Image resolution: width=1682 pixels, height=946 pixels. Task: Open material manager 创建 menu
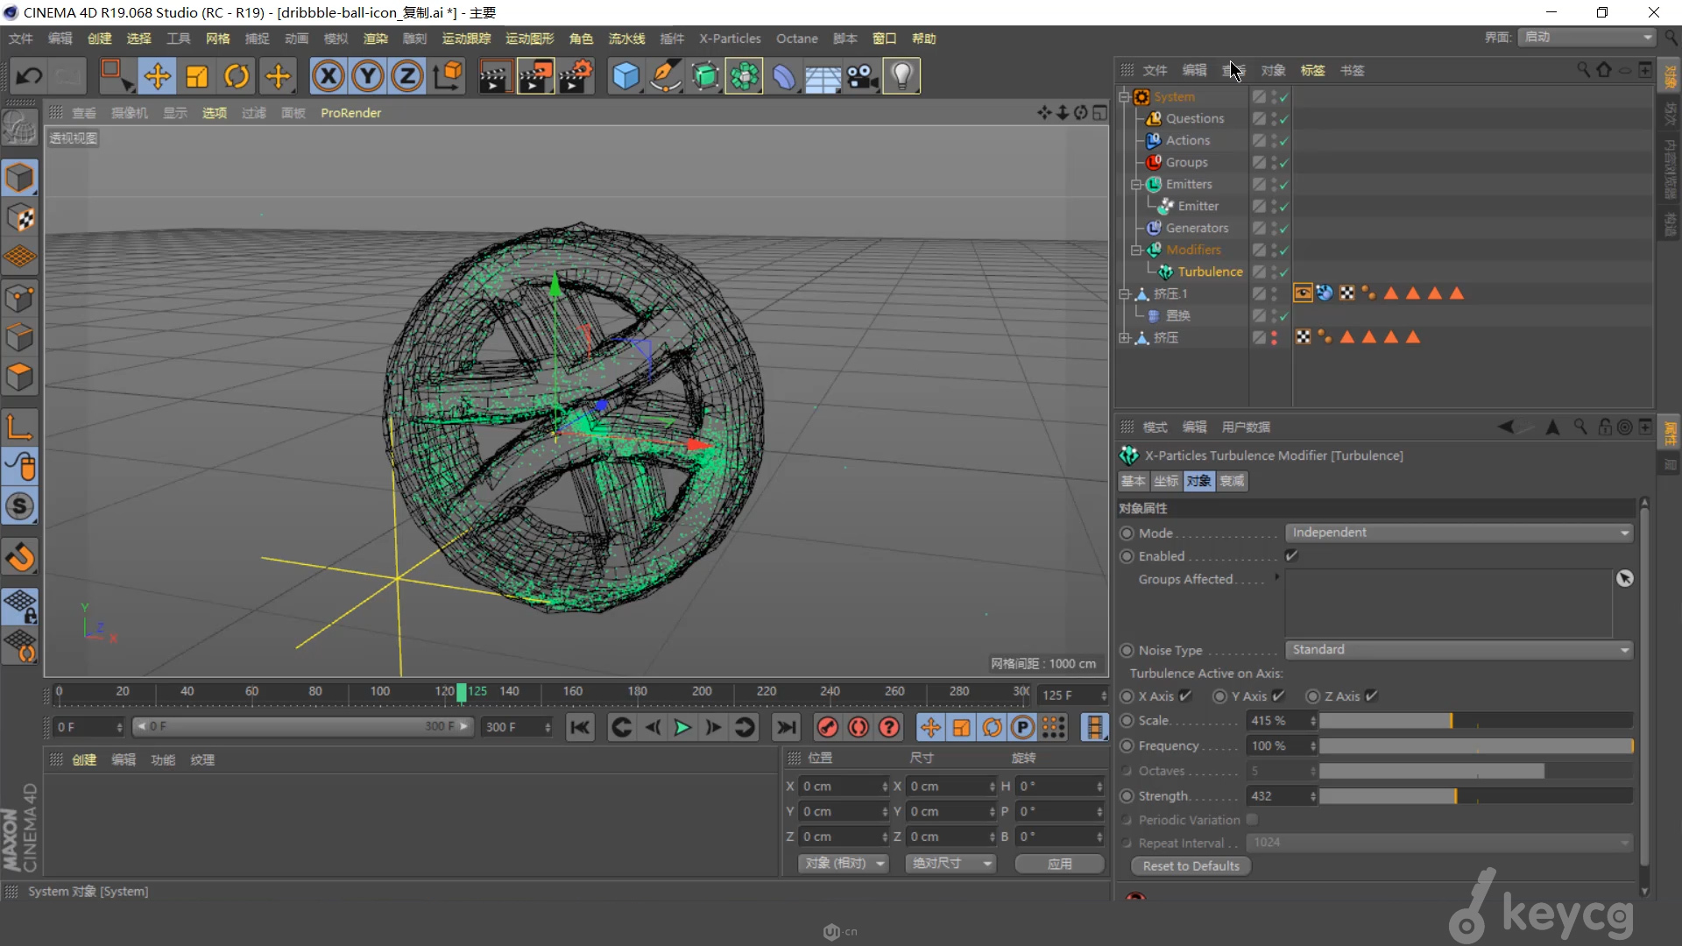84,759
